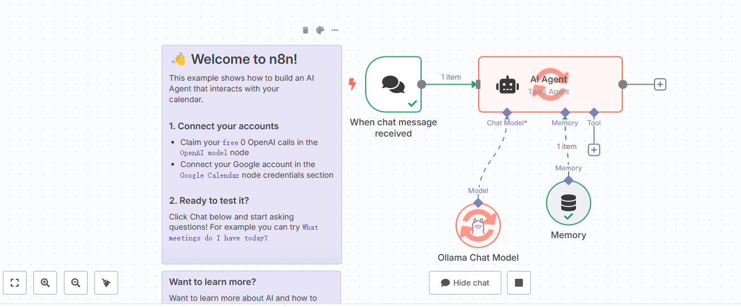This screenshot has width=741, height=307.
Task: Click the chat trigger output handle
Action: [x=422, y=85]
